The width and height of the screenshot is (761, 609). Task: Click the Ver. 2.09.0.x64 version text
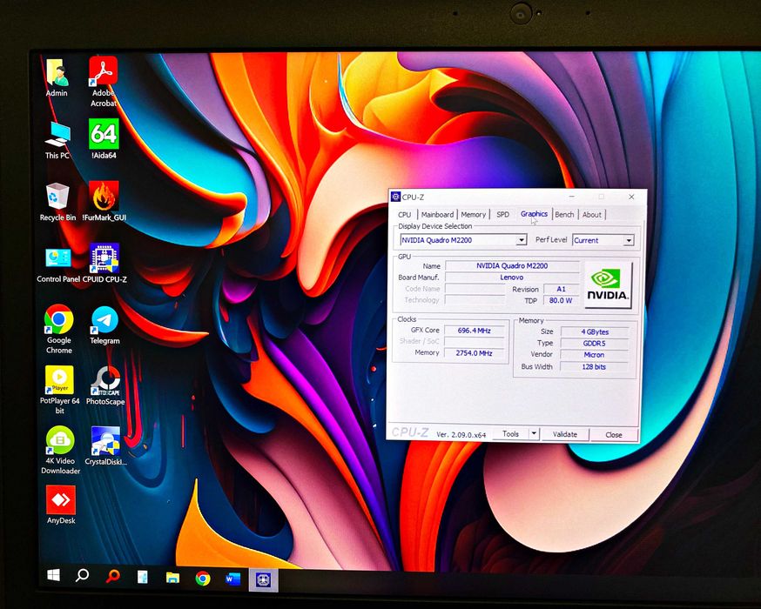[x=461, y=434]
